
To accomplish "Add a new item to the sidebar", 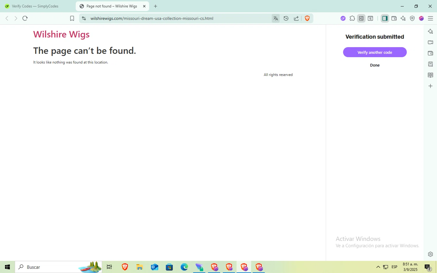I will (x=430, y=86).
